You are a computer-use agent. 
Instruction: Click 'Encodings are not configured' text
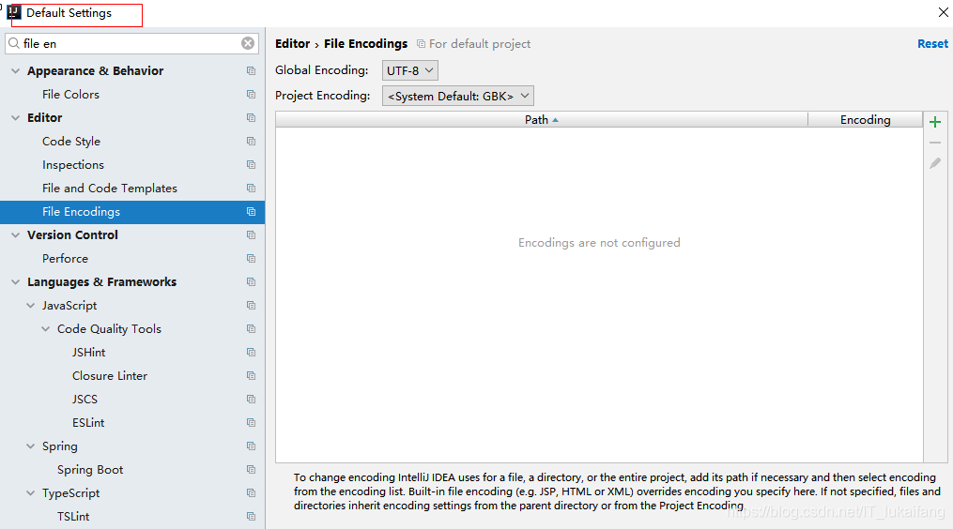(x=599, y=243)
